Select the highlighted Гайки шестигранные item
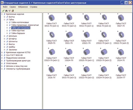 point(21,28)
